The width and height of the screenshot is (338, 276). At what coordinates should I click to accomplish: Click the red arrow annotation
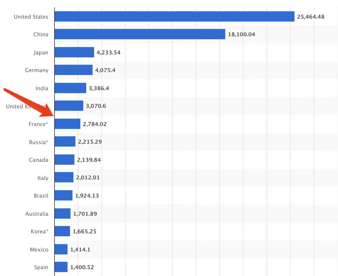30,102
